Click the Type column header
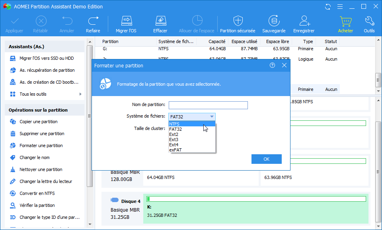This screenshot has width=382, height=230. (308, 41)
